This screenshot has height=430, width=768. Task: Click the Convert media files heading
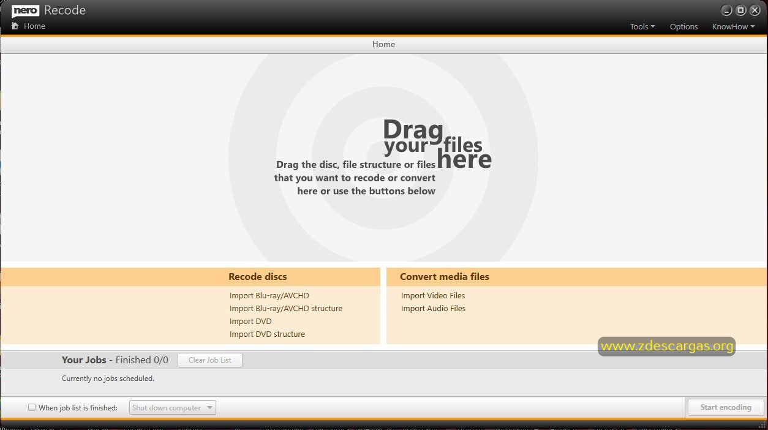(x=445, y=277)
